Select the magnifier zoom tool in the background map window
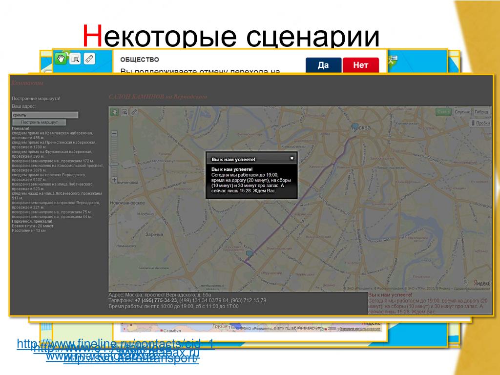Screen dimensions: 500x375 pyautogui.click(x=75, y=59)
